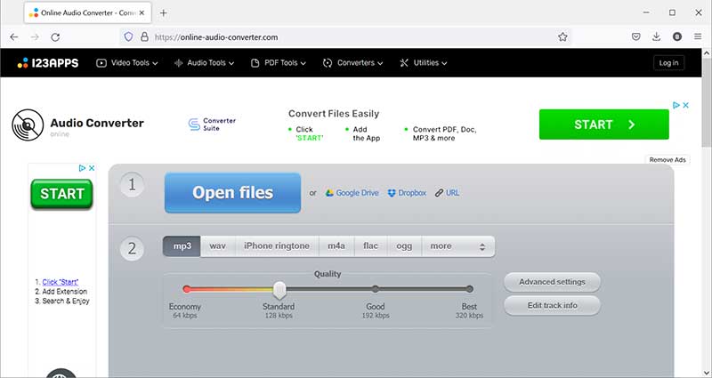712x378 pixels.
Task: Open AdChoices info on sidebar ad
Action: click(82, 168)
